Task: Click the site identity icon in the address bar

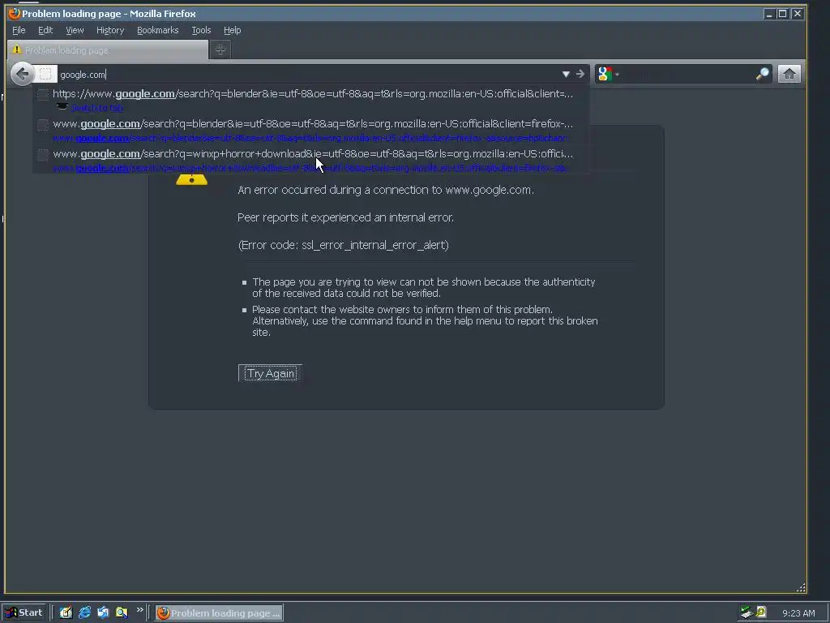Action: pyautogui.click(x=45, y=74)
